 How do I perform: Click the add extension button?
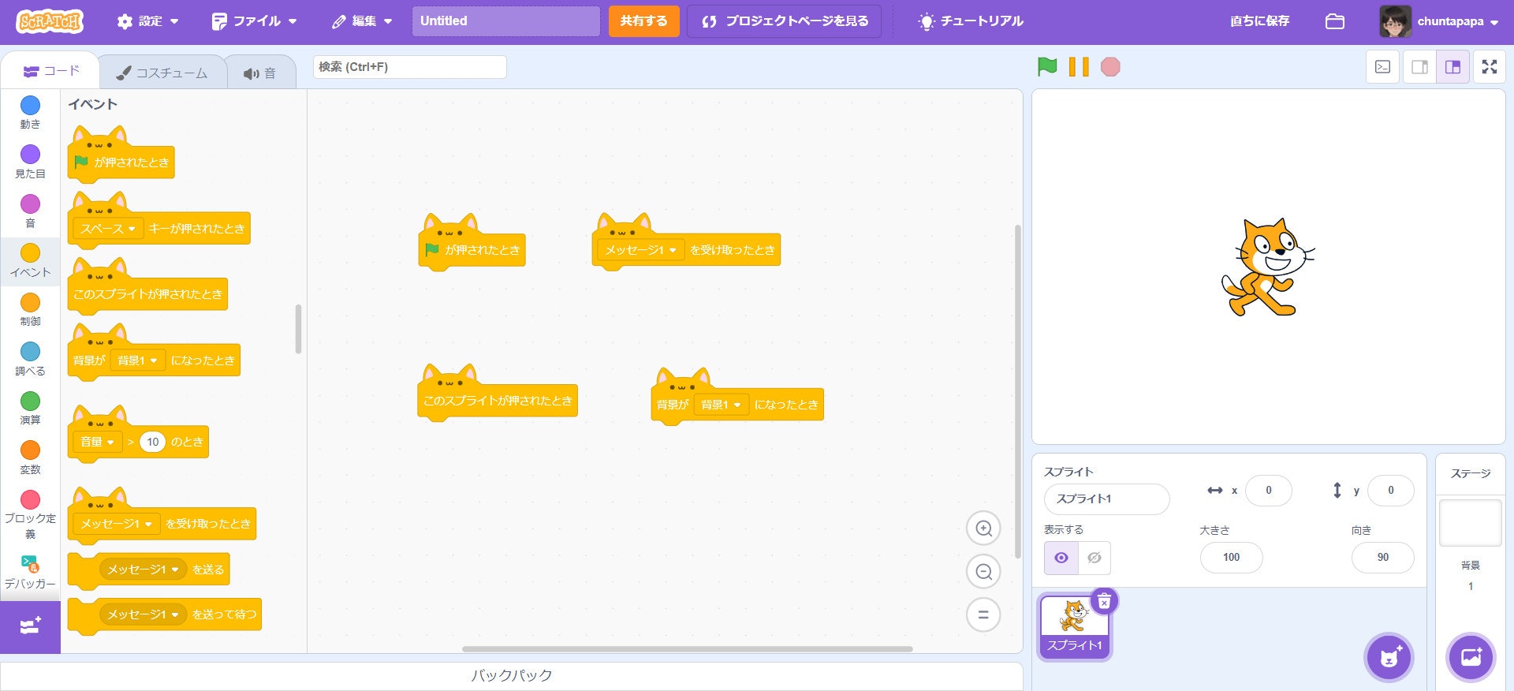point(30,627)
